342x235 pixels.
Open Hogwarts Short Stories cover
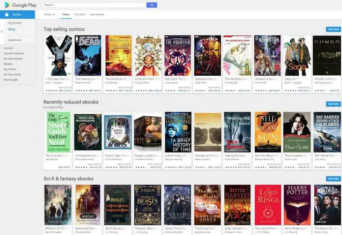click(118, 205)
